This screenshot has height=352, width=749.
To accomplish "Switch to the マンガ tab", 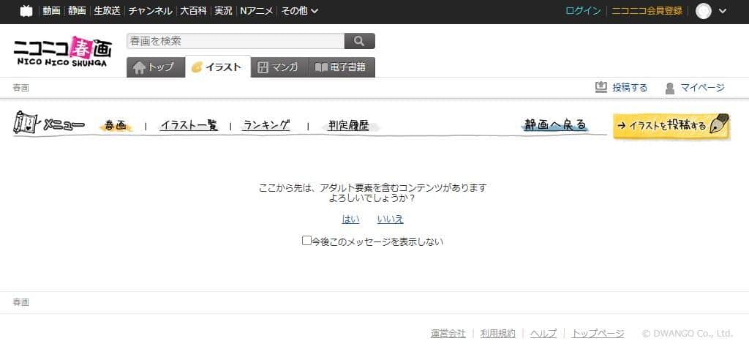I will (x=279, y=67).
